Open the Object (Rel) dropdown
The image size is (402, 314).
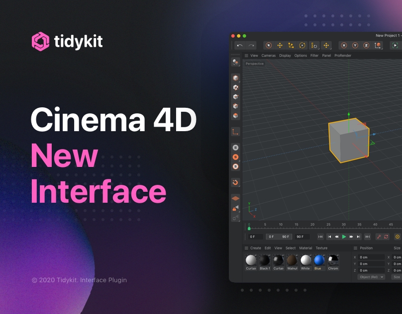(x=371, y=277)
